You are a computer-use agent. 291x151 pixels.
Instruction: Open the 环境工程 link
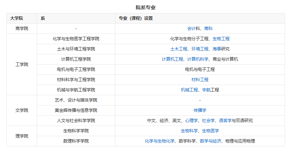pos(200,49)
